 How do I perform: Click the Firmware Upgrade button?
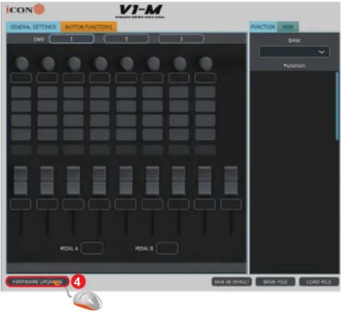click(37, 282)
